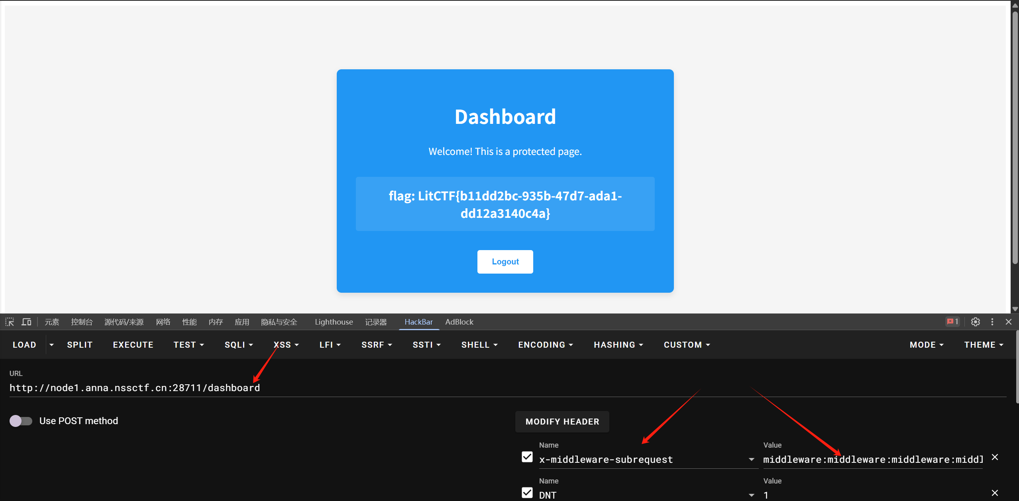
Task: Switch to the AdBlock tab
Action: click(x=459, y=322)
